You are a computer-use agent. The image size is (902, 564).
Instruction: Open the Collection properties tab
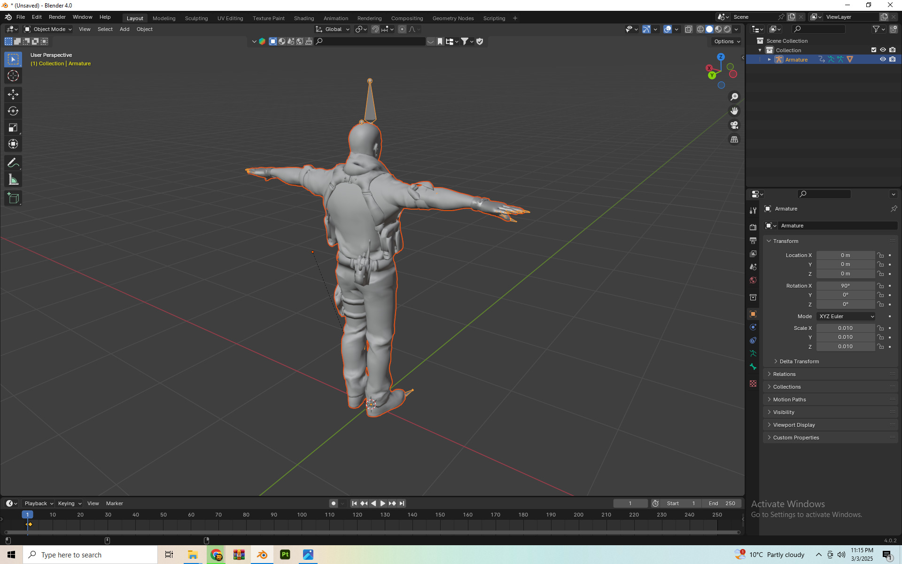753,297
